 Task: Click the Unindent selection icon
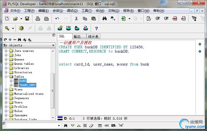166,19
